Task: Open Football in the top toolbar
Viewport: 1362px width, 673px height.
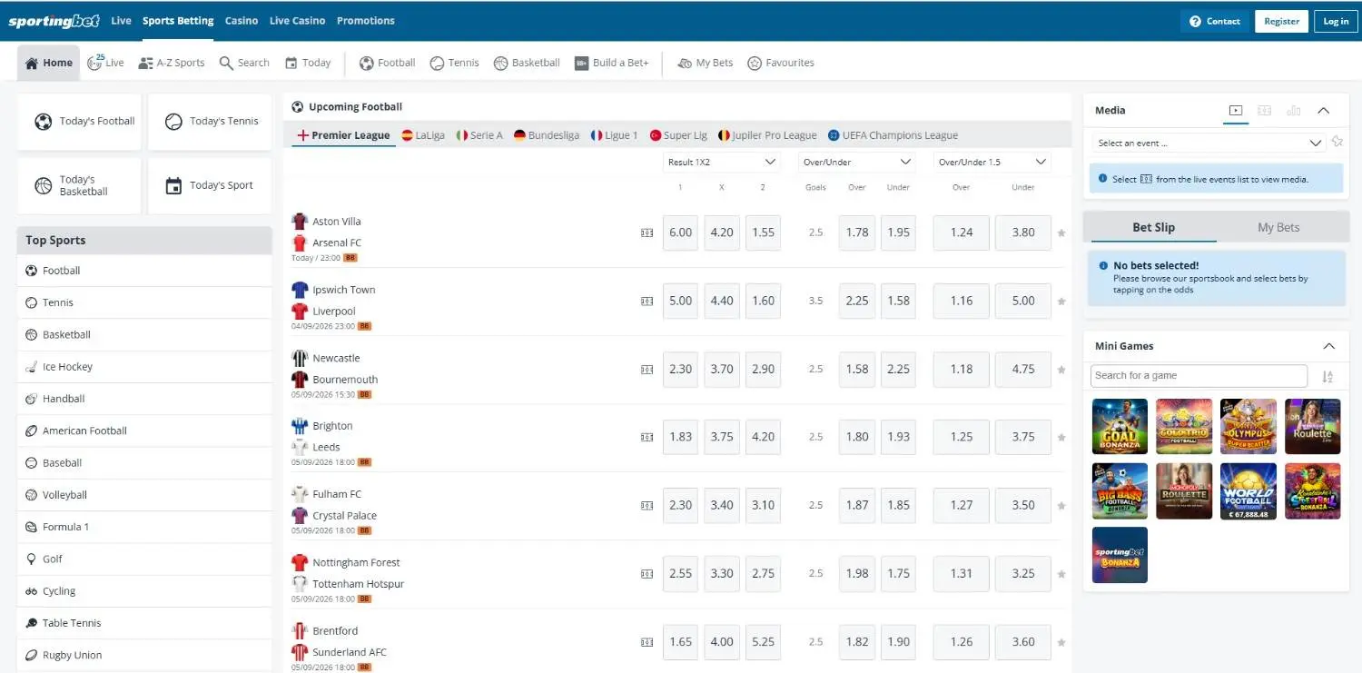Action: pos(388,63)
